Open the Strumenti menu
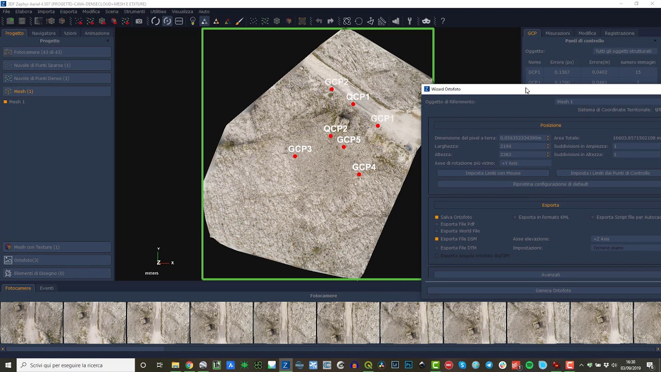 (134, 11)
